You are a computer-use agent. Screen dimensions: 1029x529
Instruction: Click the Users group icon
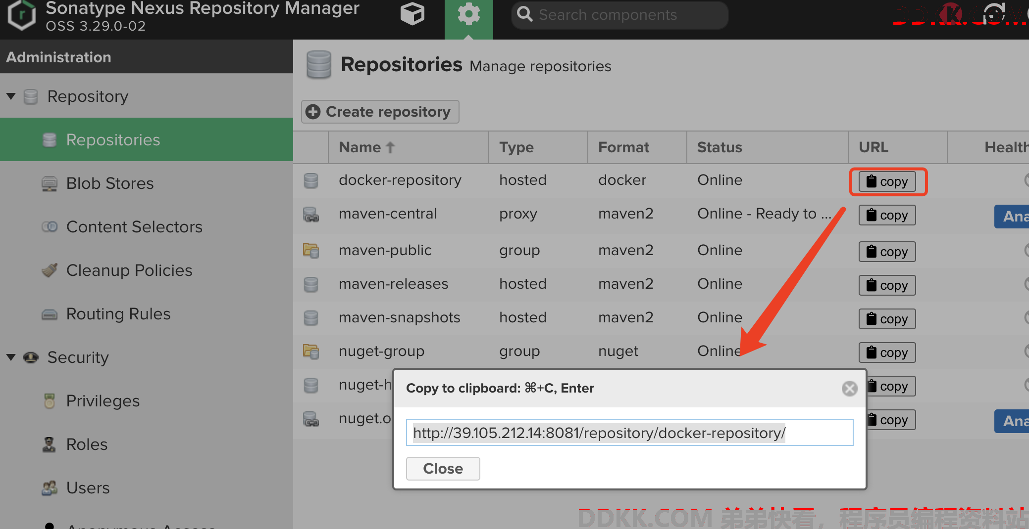pyautogui.click(x=49, y=488)
